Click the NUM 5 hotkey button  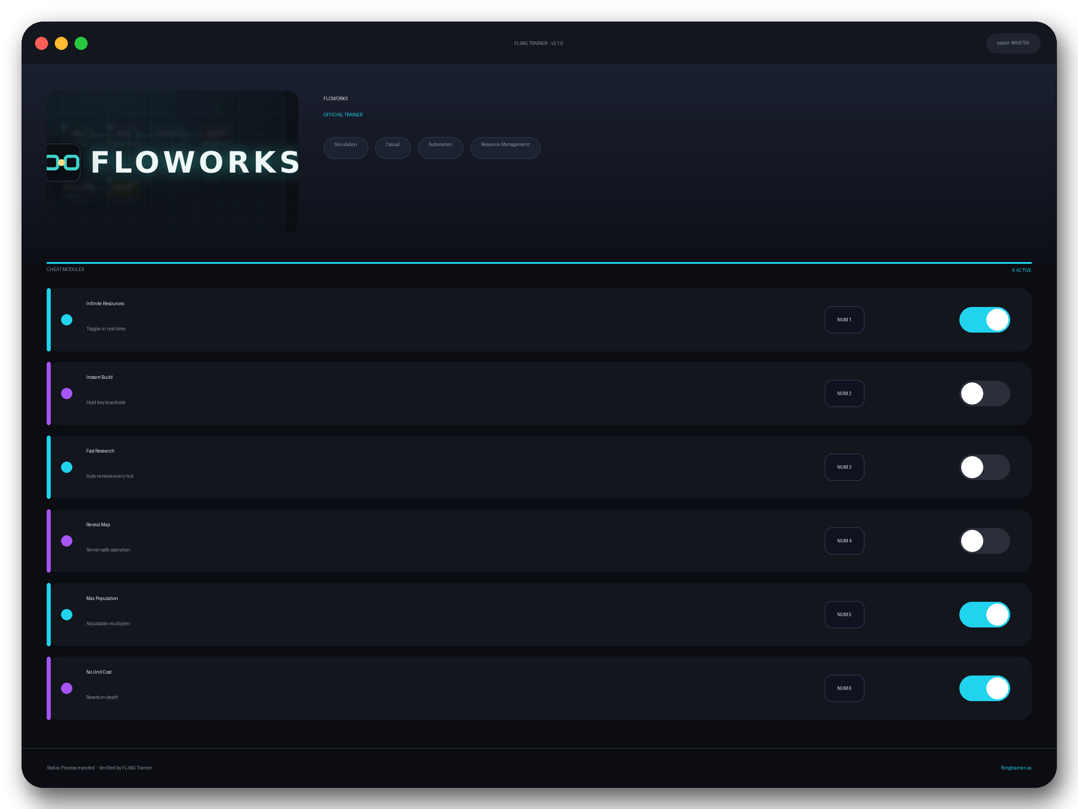[844, 614]
